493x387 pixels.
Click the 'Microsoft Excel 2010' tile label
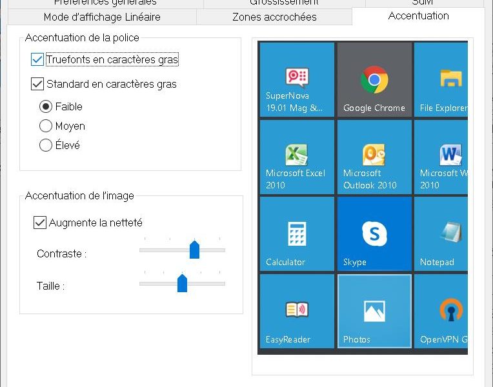pos(296,179)
